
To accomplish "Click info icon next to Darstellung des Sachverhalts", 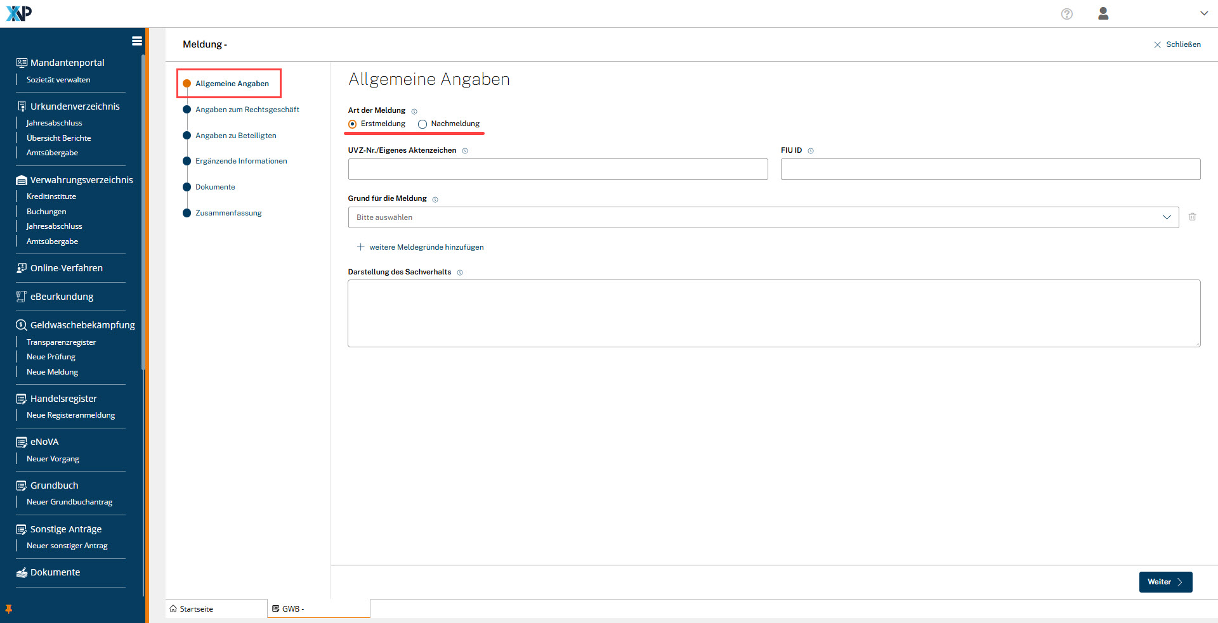I will pyautogui.click(x=460, y=273).
